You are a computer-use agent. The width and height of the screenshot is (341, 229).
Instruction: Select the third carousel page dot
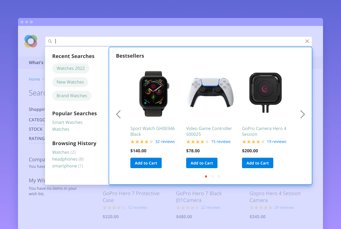coord(219,176)
